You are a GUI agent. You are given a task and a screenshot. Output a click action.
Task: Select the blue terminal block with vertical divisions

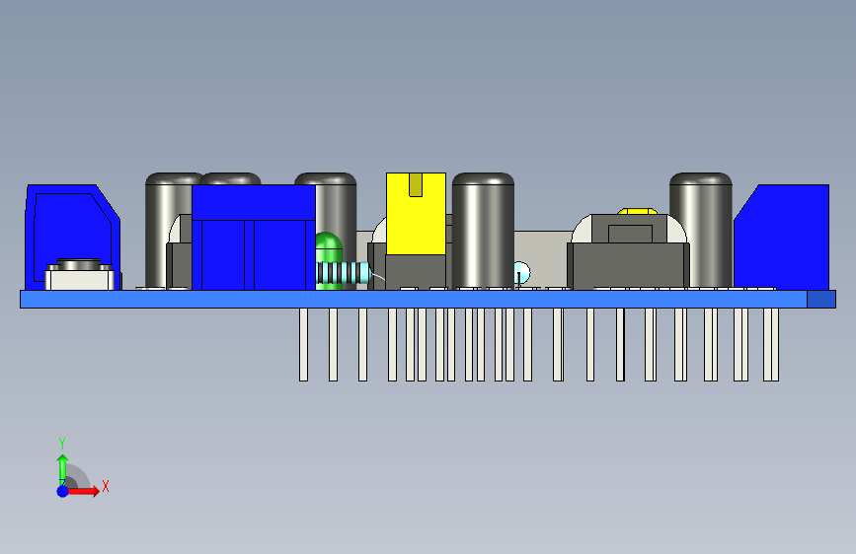(254, 238)
